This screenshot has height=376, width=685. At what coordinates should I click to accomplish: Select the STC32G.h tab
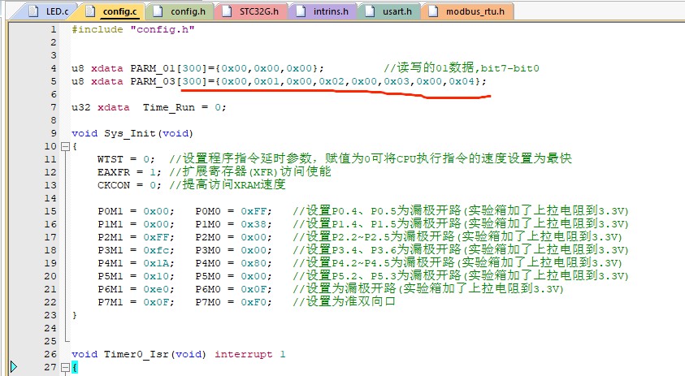(x=257, y=11)
